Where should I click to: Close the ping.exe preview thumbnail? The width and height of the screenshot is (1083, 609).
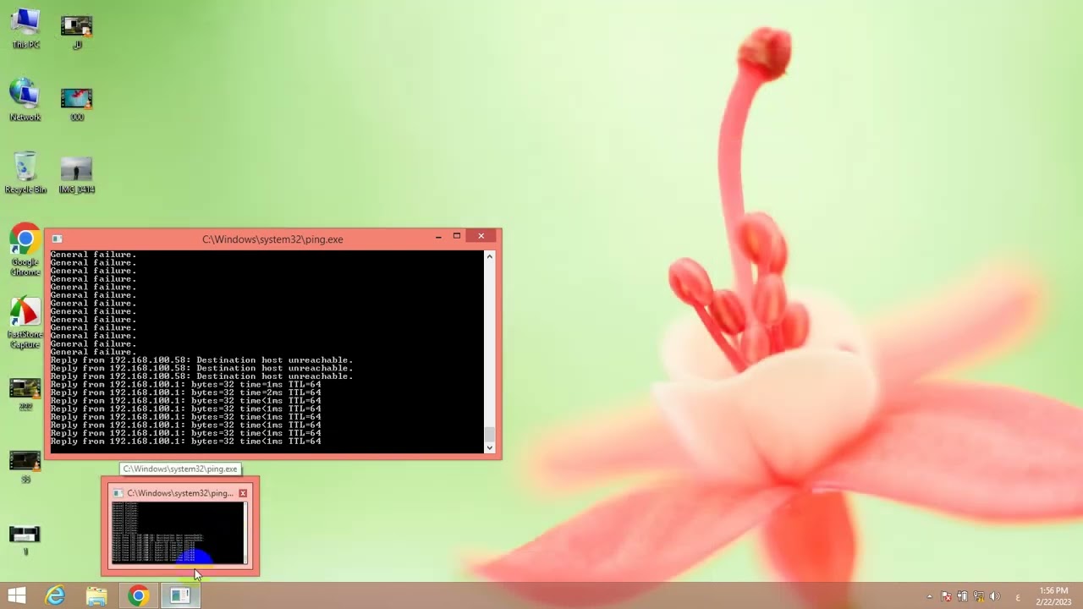pos(243,493)
